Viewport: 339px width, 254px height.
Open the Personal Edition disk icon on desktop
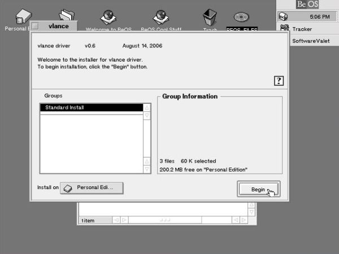tap(23, 16)
